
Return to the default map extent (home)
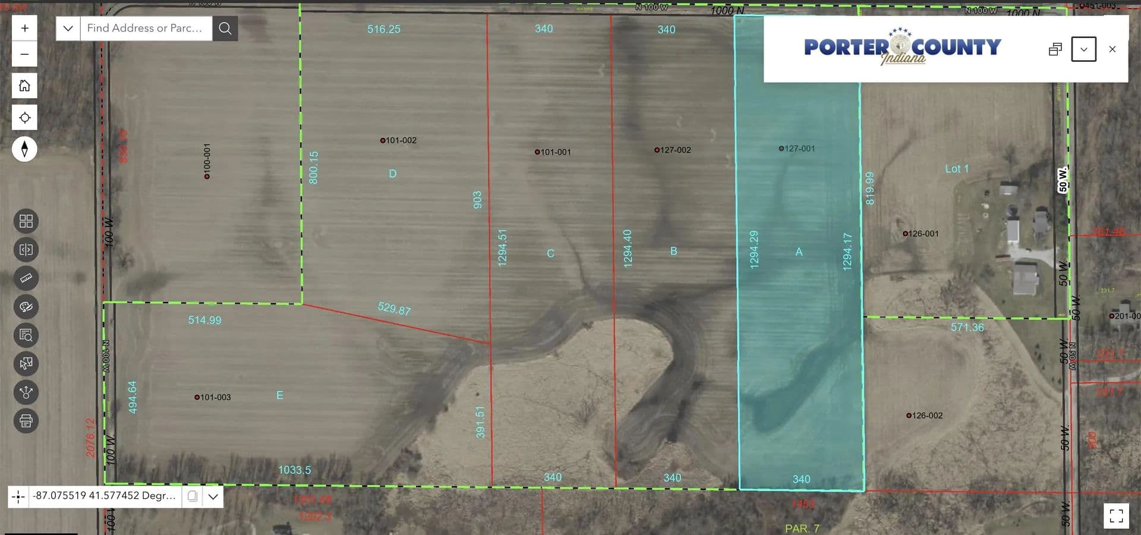click(x=24, y=86)
